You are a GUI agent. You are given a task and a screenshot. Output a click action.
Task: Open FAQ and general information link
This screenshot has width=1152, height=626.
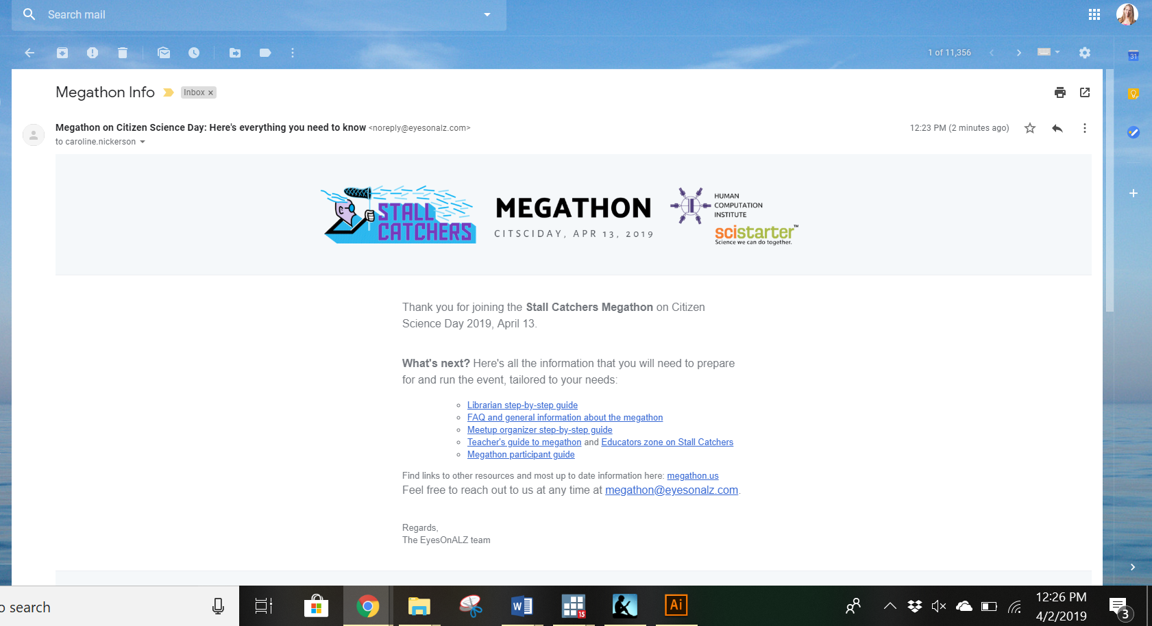[565, 417]
